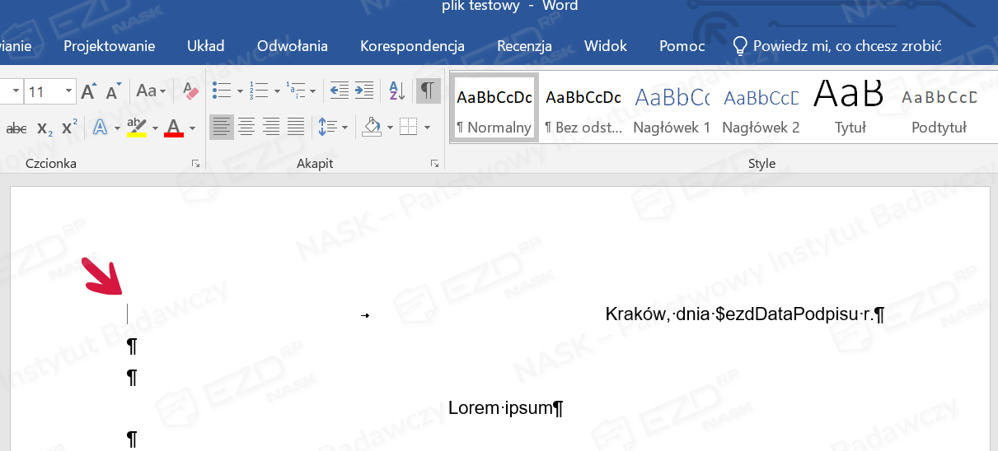Click the Clear All Formatting eraser icon
The height and width of the screenshot is (451, 998).
click(191, 91)
